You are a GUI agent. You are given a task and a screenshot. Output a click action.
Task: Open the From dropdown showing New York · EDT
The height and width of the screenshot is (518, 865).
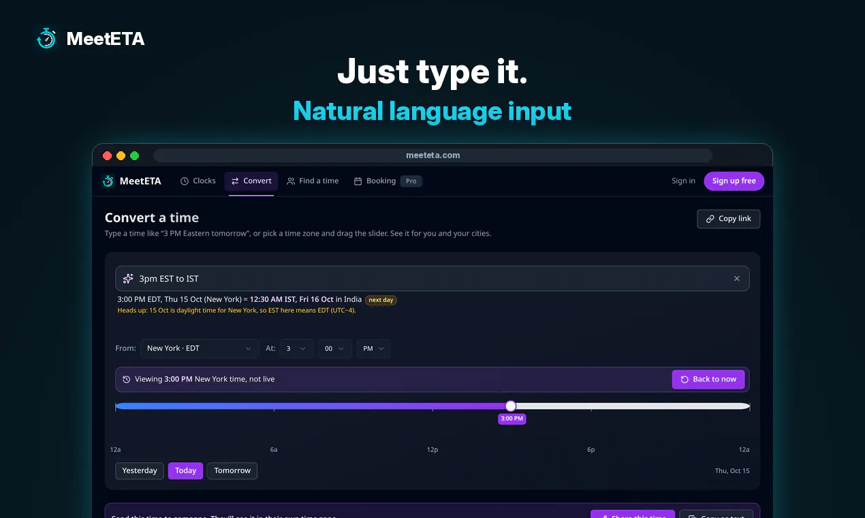pos(200,348)
